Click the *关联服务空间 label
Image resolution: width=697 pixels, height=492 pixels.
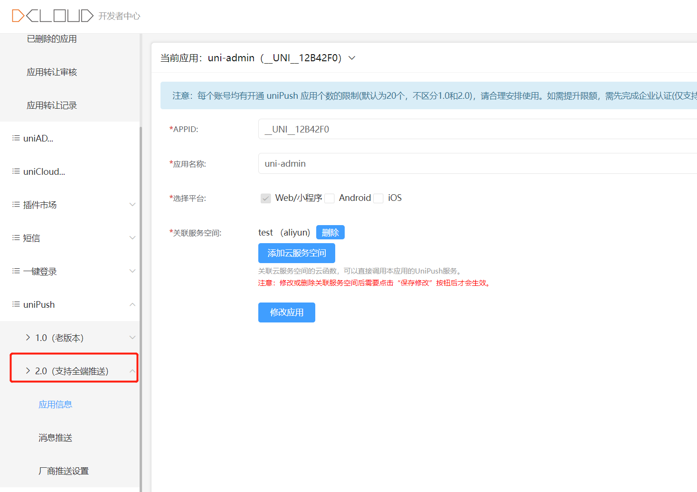point(195,233)
